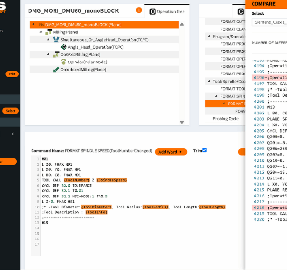Click the orange Edit button

point(12,74)
